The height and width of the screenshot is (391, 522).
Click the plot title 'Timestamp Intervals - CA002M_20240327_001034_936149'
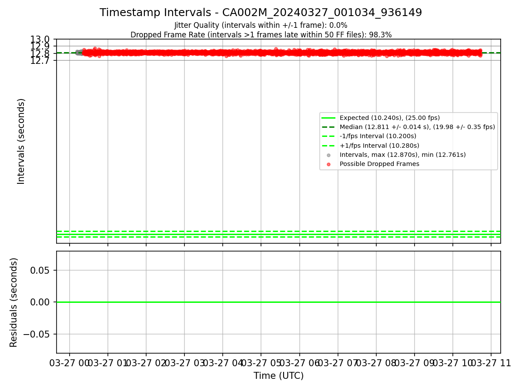261,13
